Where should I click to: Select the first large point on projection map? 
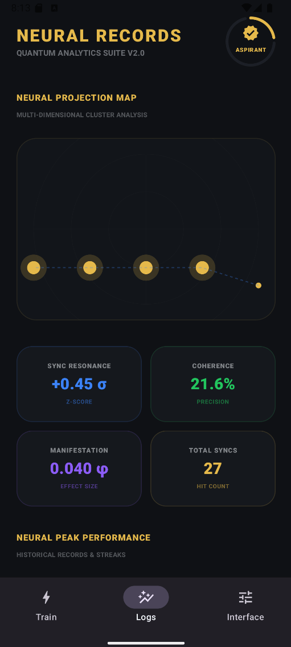coord(34,267)
